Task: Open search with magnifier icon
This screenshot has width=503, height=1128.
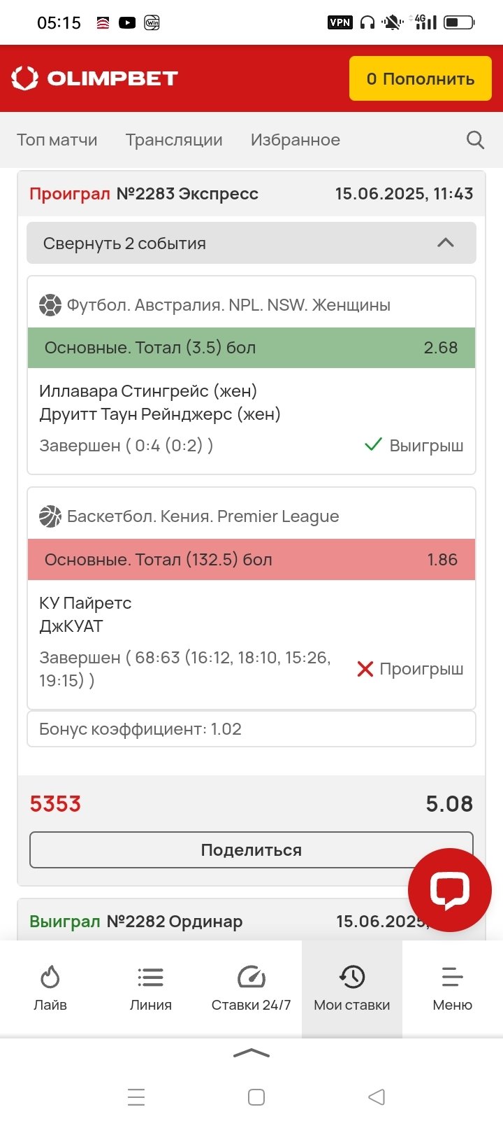Action: 475,140
